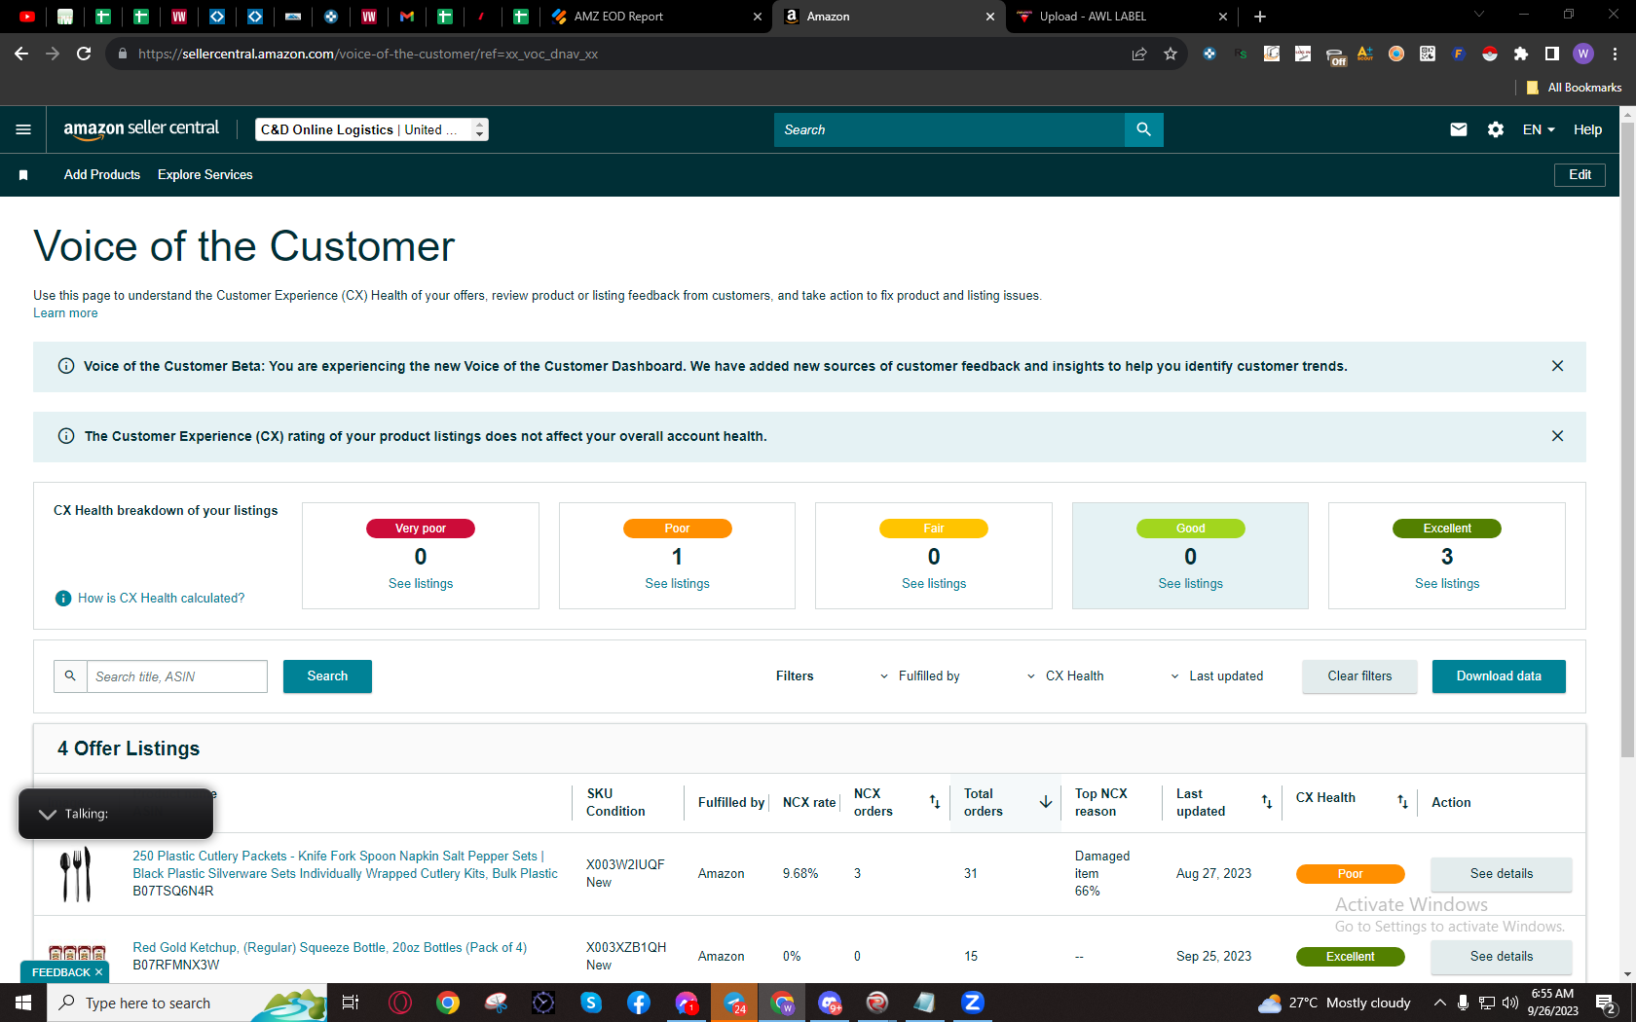Open the browser tab search dropdown arrow
Screen dimensions: 1636x1022
pos(1478,15)
